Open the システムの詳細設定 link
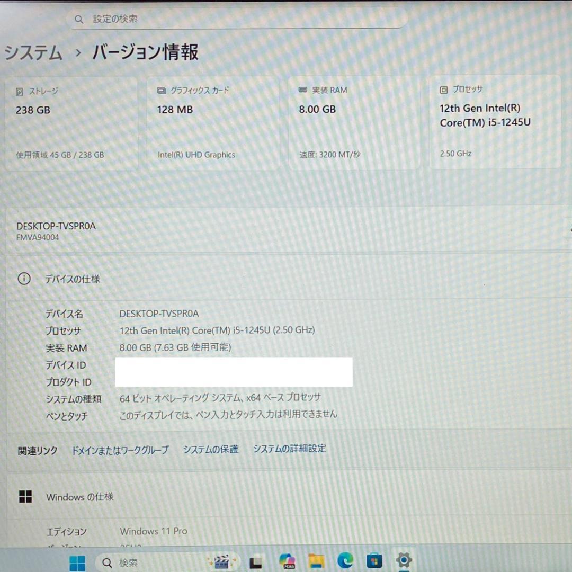 290,449
